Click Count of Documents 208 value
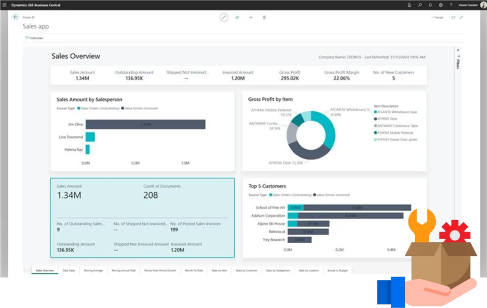487x308 pixels. click(151, 195)
